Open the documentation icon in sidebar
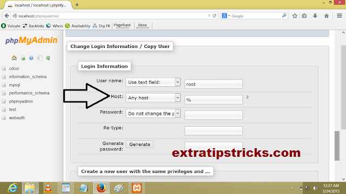Viewport: 346px width, 194px height. click(x=39, y=58)
